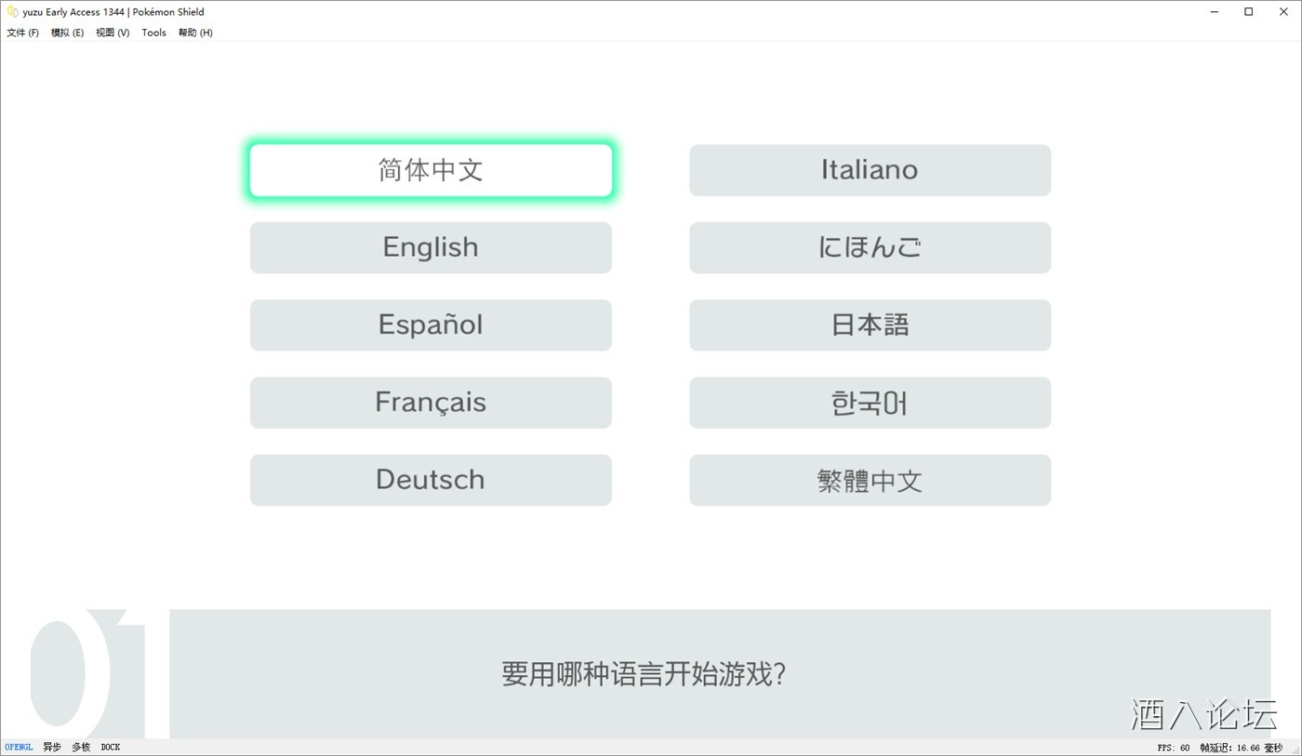
Task: Choose the にほんご hiragana language option
Action: 870,247
